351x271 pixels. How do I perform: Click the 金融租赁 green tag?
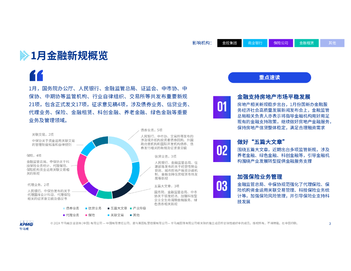coord(307,43)
